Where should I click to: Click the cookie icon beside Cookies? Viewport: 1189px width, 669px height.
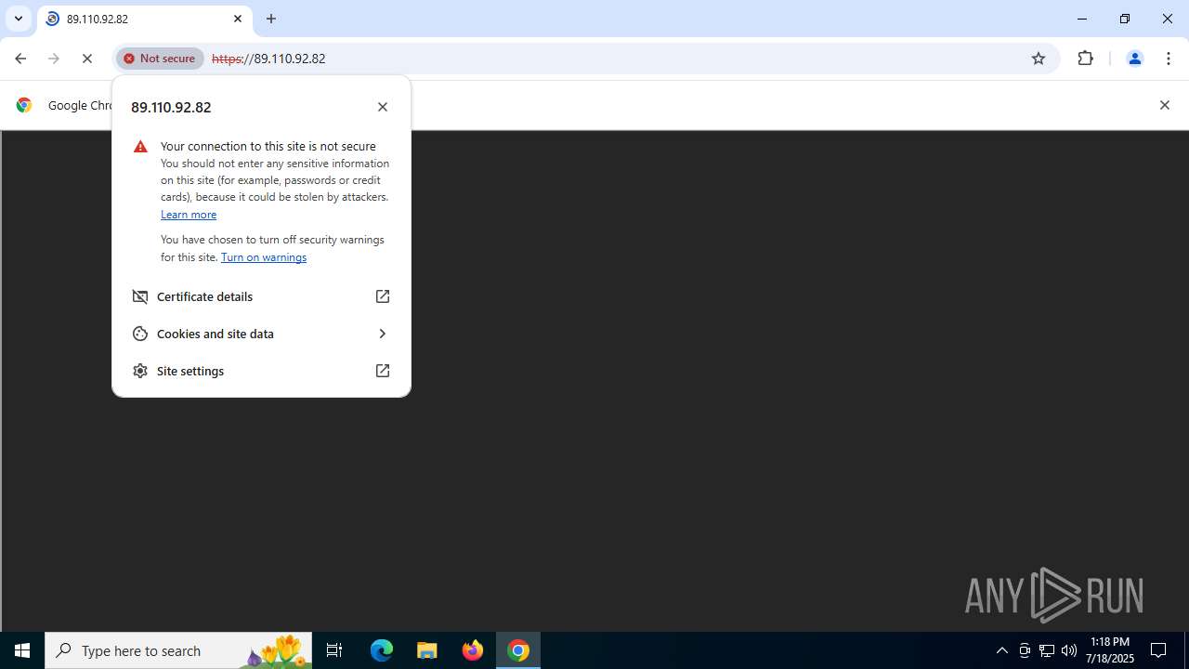tap(140, 334)
